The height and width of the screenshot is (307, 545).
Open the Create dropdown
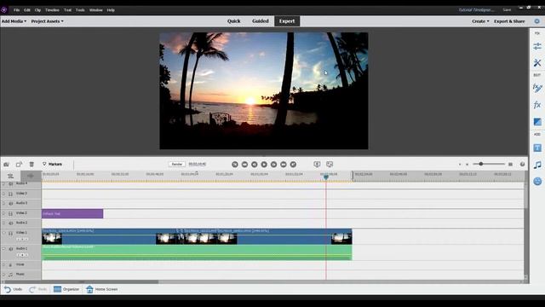(x=480, y=21)
